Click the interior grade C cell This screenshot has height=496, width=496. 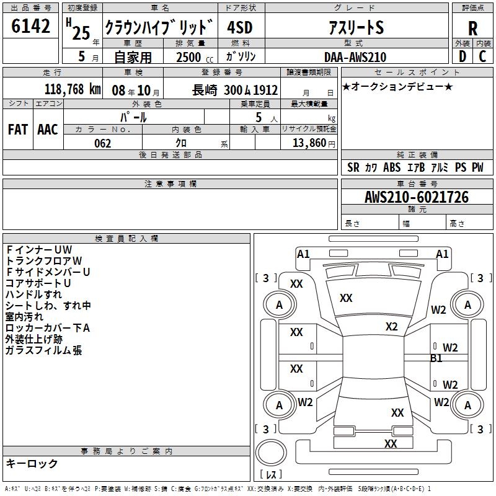(483, 56)
